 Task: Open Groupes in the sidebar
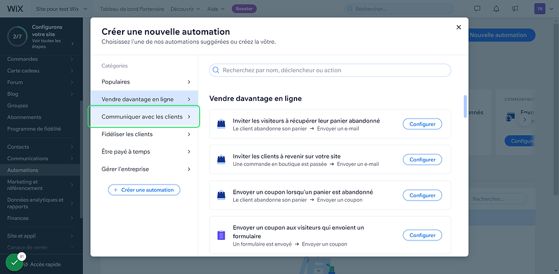click(40, 106)
